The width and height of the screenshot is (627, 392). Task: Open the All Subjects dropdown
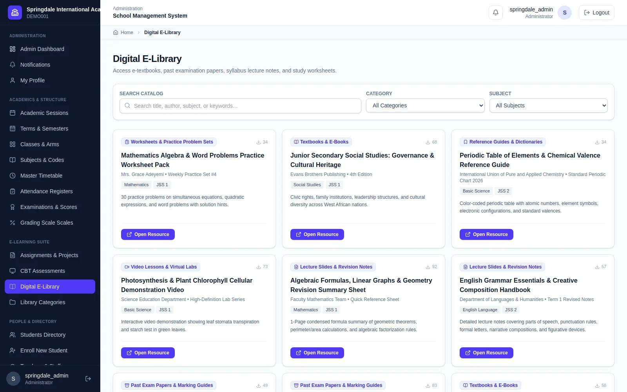549,105
